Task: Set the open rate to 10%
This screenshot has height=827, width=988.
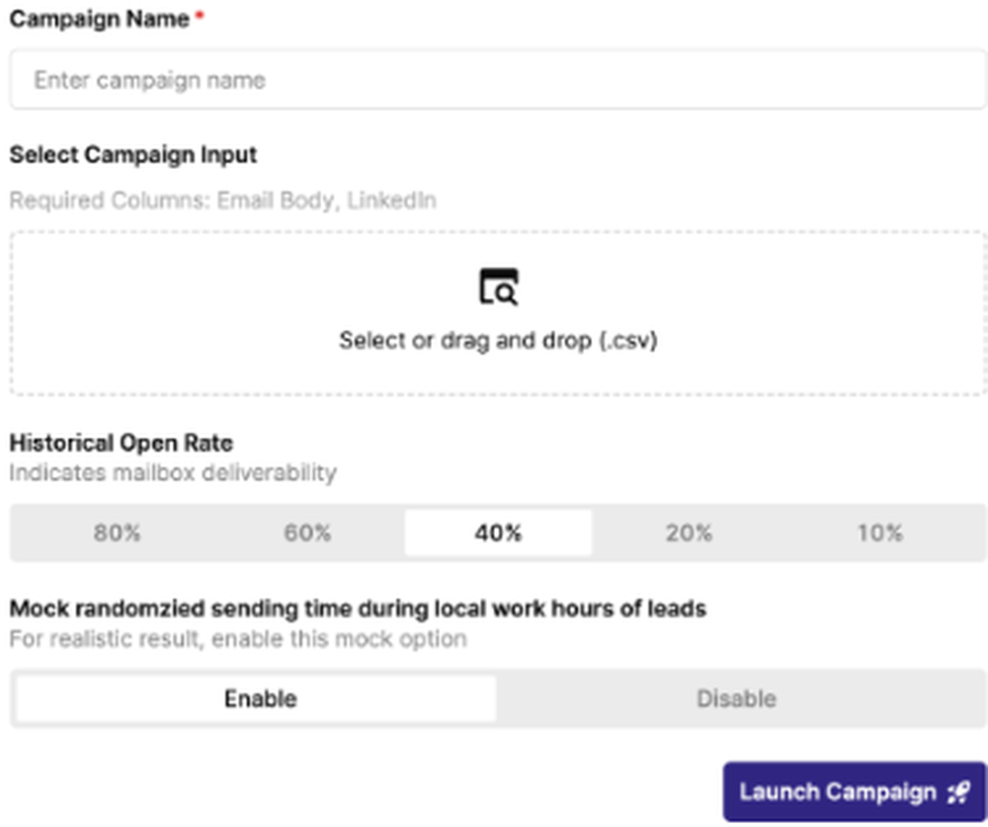Action: tap(880, 534)
